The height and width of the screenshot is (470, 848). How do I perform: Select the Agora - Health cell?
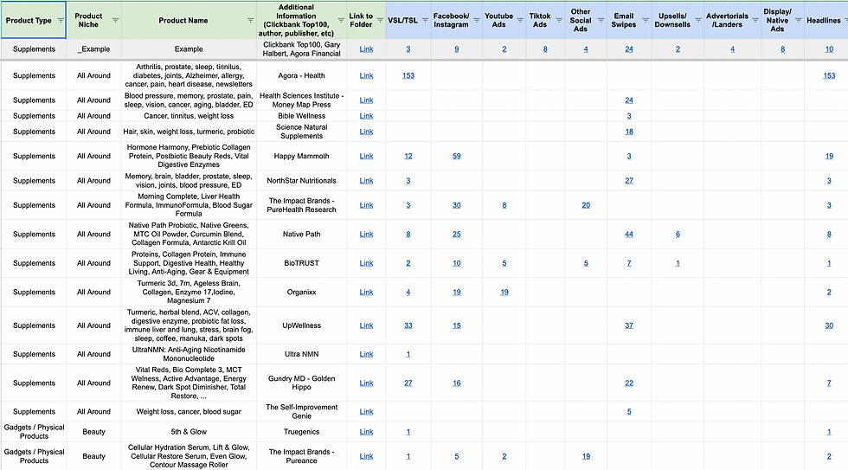302,75
